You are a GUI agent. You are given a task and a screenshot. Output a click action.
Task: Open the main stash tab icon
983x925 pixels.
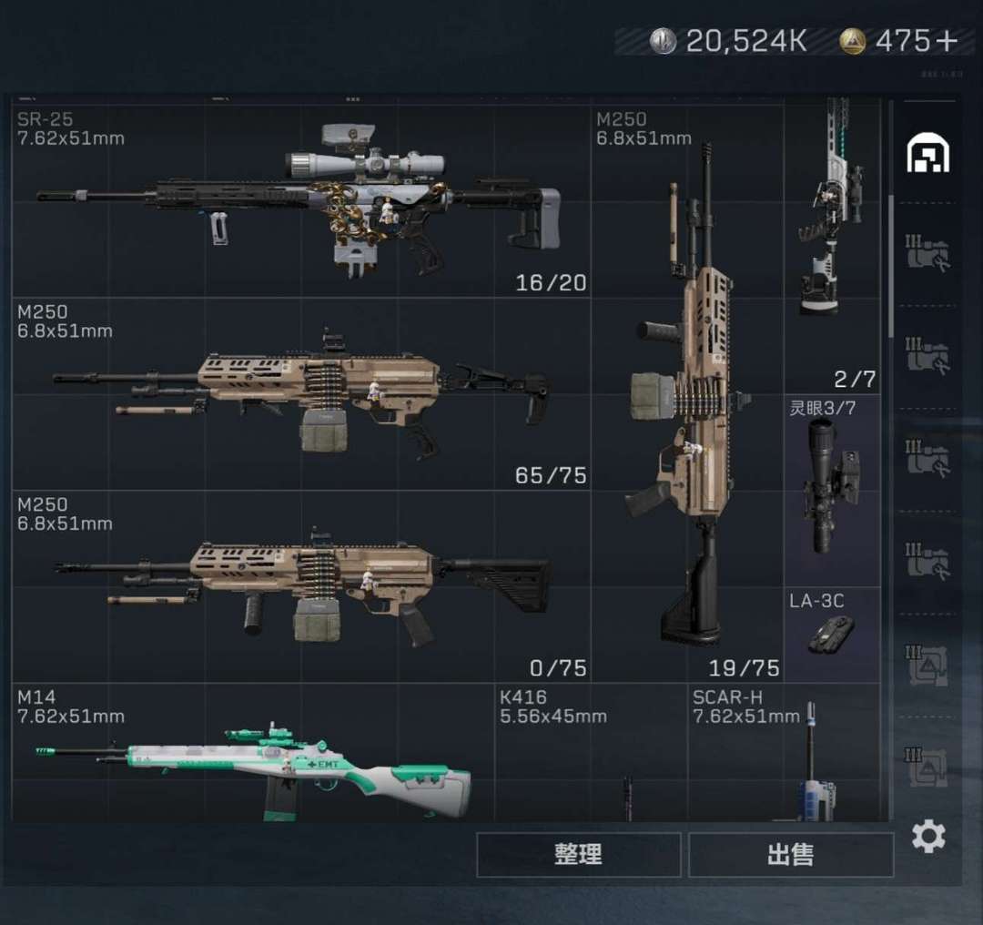[x=927, y=152]
